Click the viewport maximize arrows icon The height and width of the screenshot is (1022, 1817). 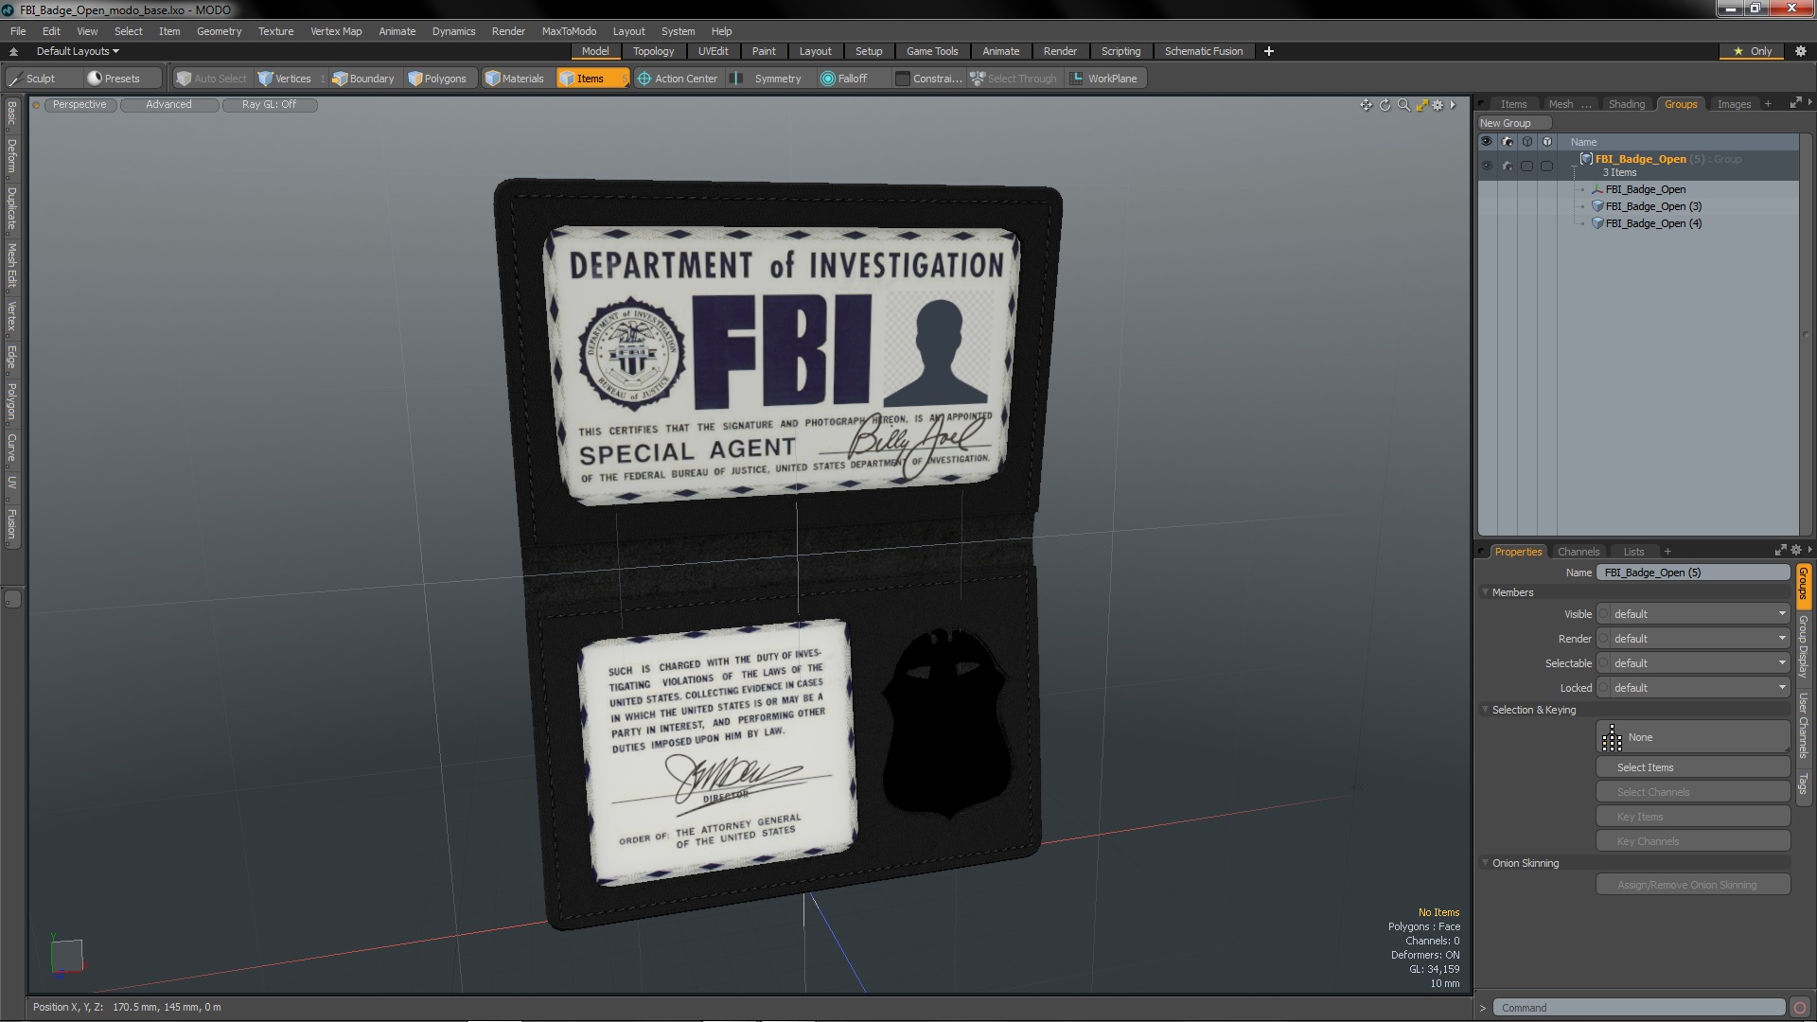[x=1421, y=105]
